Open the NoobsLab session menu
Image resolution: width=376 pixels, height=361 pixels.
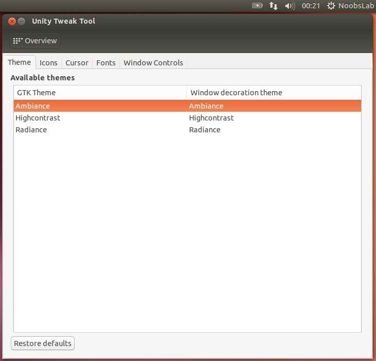pyautogui.click(x=350, y=6)
